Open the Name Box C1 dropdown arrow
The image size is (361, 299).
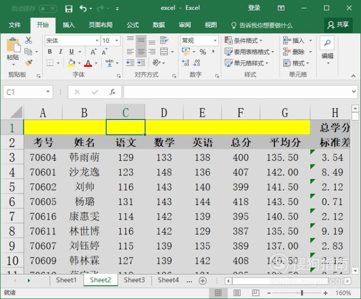point(48,92)
